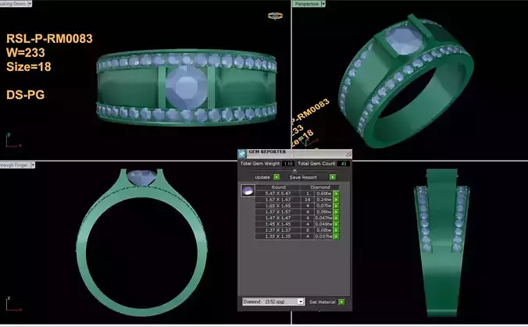Image resolution: width=528 pixels, height=327 pixels.
Task: Click the Set Material label
Action: (x=323, y=302)
